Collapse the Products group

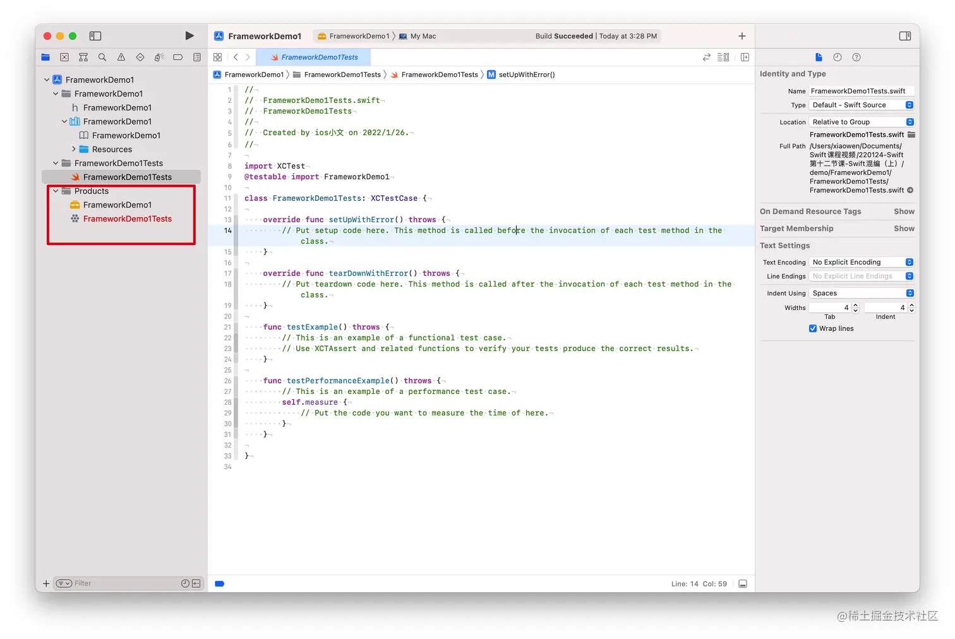point(56,191)
